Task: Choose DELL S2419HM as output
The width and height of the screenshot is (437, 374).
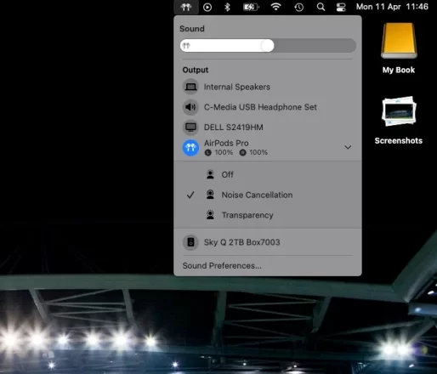Action: pyautogui.click(x=268, y=127)
